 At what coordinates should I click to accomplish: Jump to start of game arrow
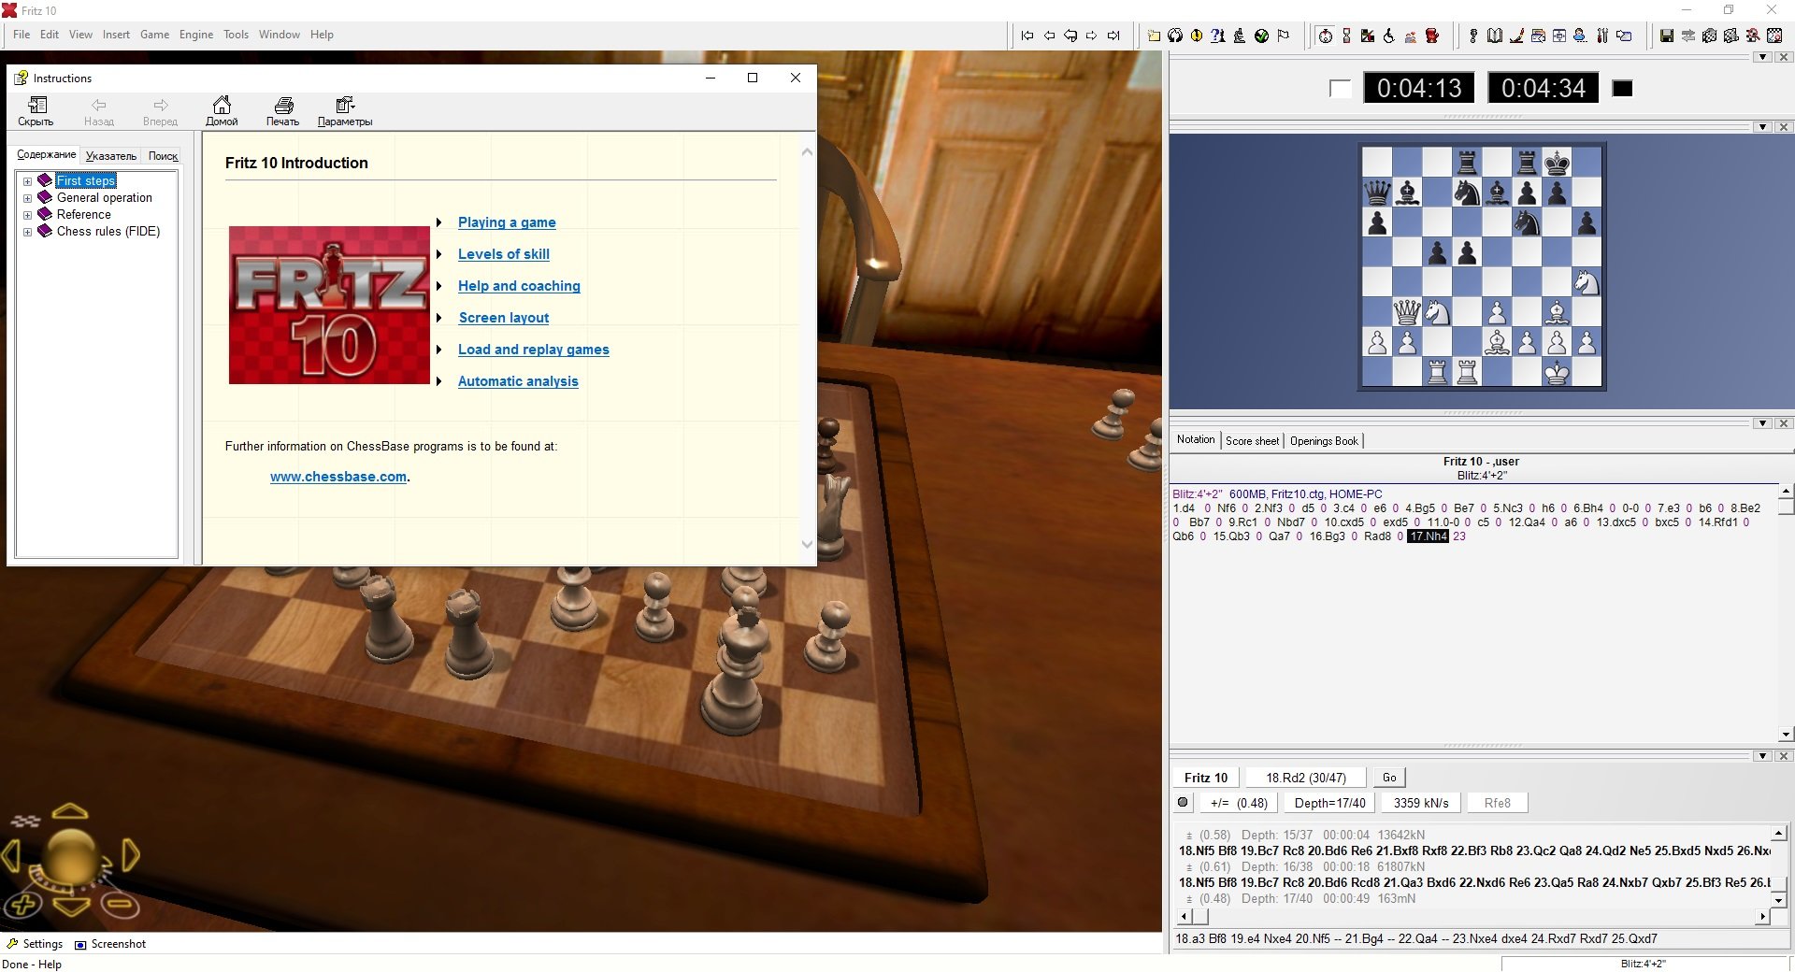(1027, 36)
